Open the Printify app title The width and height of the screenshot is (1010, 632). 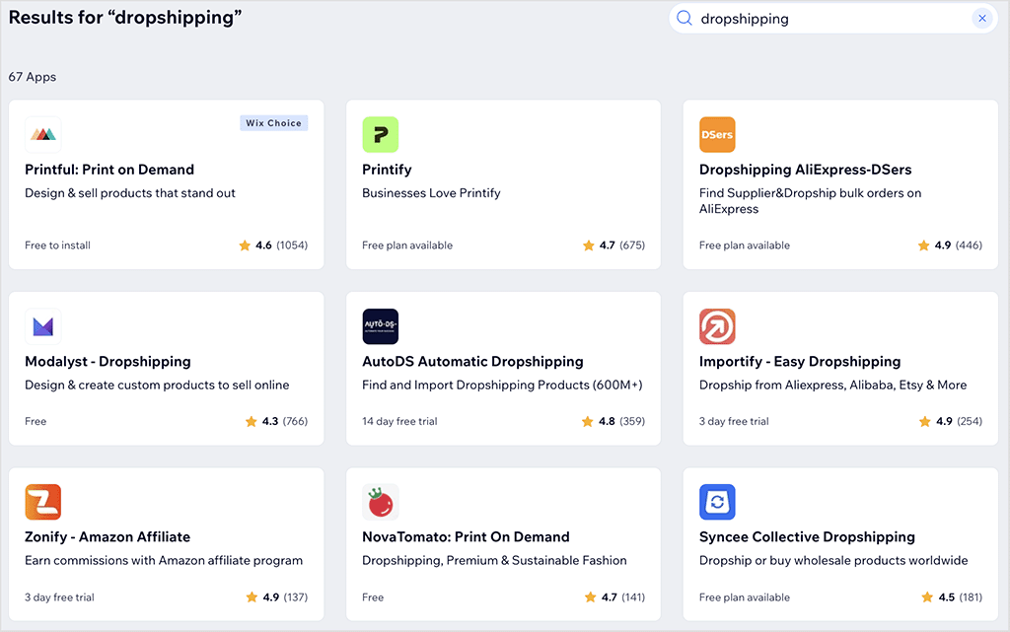pos(387,170)
